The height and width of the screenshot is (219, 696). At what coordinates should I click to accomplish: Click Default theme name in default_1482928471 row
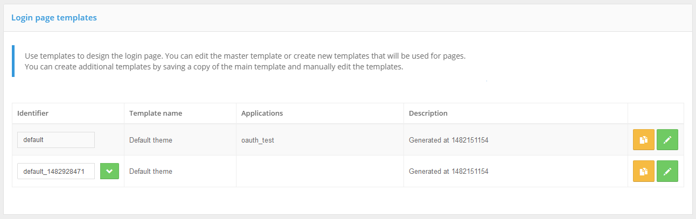tap(151, 172)
